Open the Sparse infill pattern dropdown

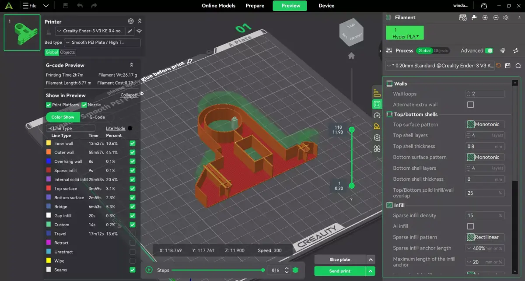tap(485, 237)
